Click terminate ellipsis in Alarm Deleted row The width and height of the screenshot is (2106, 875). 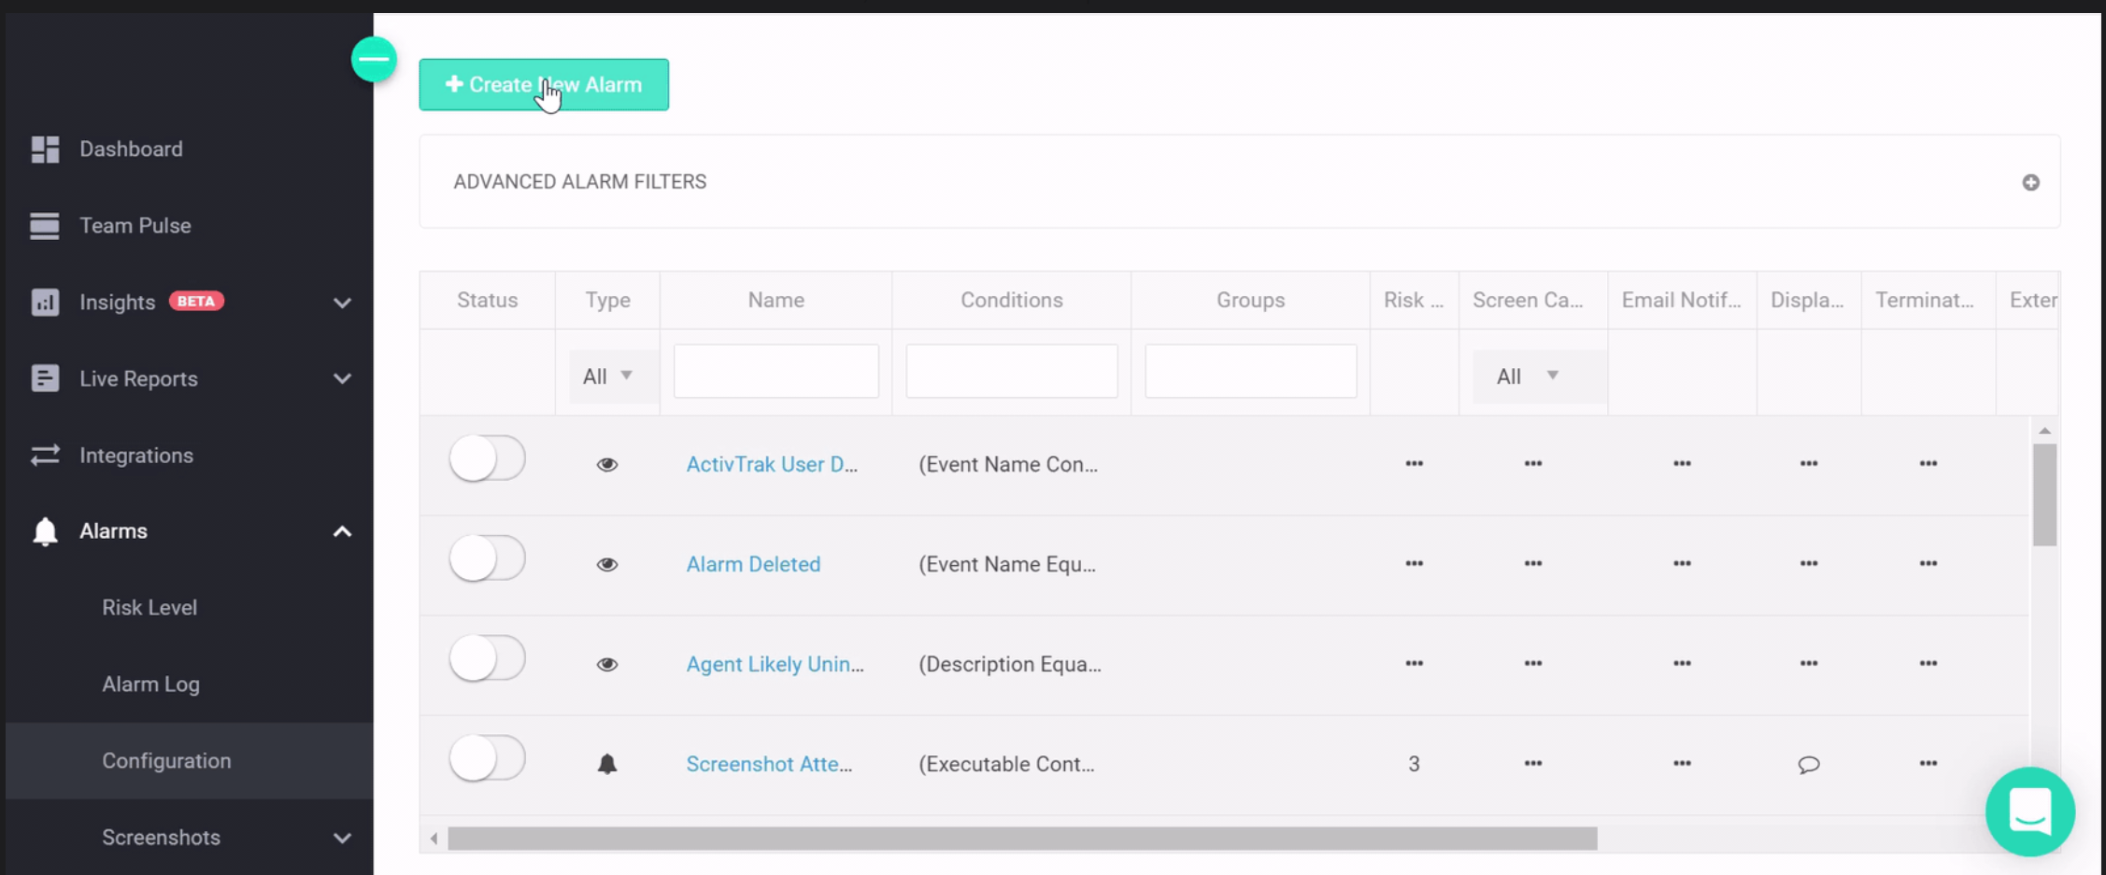click(x=1928, y=563)
